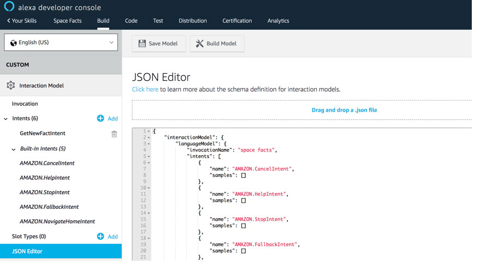This screenshot has height=270, width=498.
Task: Fold interactionModel block at line 2
Action: tap(149, 137)
